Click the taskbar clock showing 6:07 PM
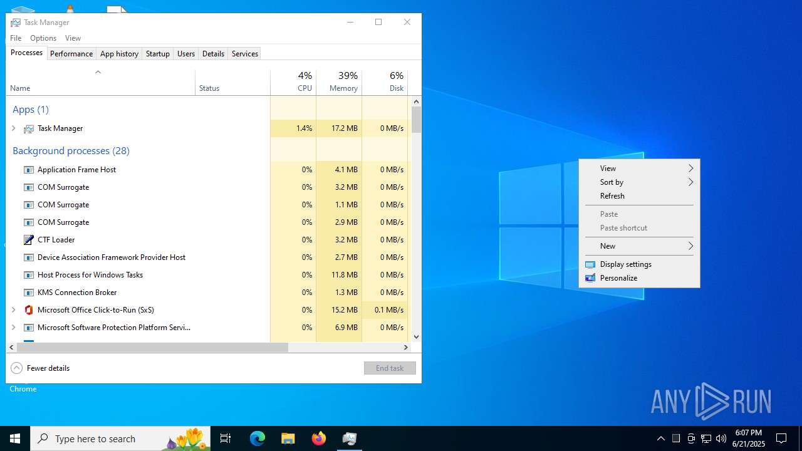Viewport: 802px width, 451px height. coord(749,438)
